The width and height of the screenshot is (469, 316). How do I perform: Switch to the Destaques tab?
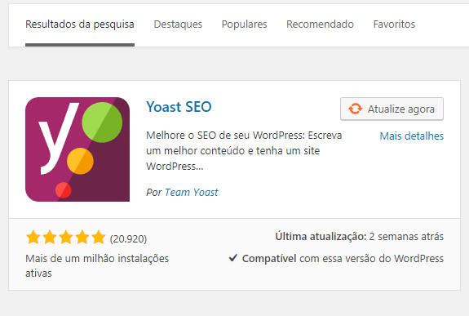178,24
